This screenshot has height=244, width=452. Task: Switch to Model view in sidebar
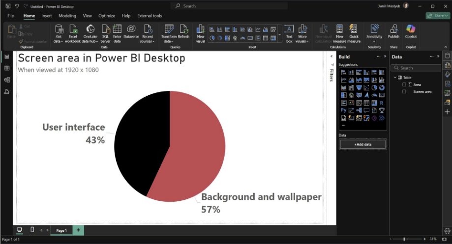click(x=7, y=80)
